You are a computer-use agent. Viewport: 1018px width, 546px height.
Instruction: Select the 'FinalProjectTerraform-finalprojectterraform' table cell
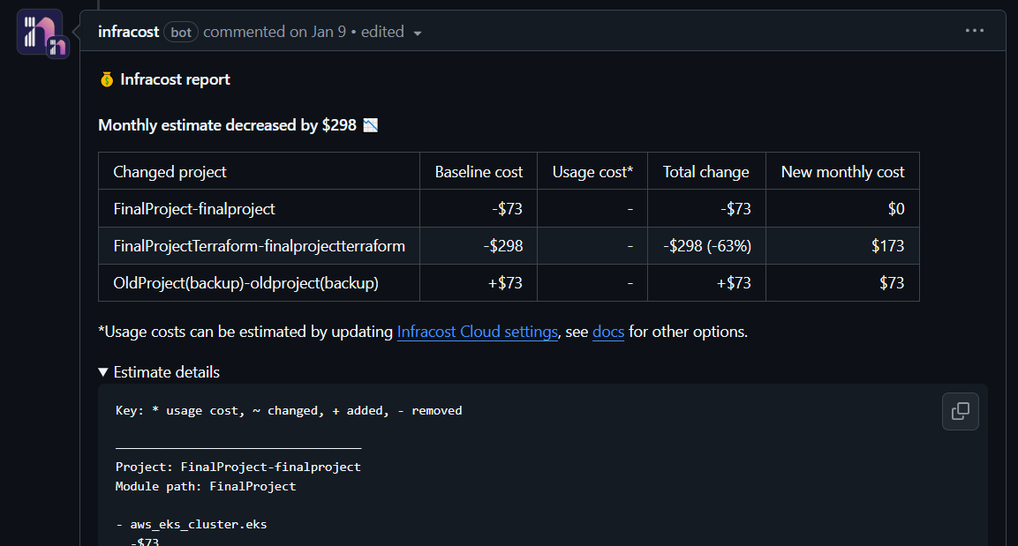tap(259, 246)
